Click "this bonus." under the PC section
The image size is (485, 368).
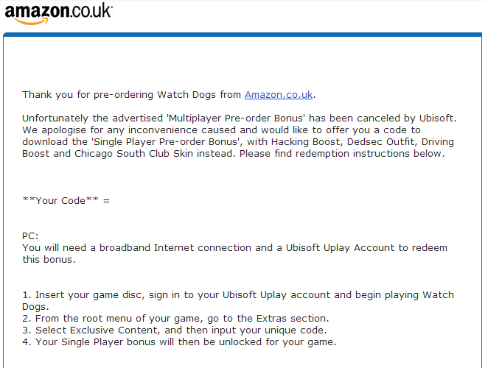pyautogui.click(x=49, y=260)
